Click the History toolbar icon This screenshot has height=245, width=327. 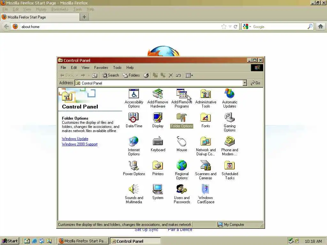point(146,75)
